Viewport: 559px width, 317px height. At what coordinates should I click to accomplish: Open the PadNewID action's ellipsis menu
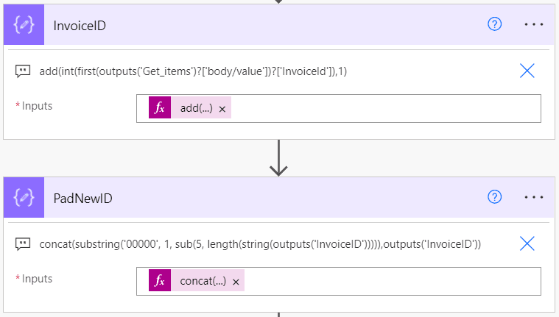tap(533, 197)
